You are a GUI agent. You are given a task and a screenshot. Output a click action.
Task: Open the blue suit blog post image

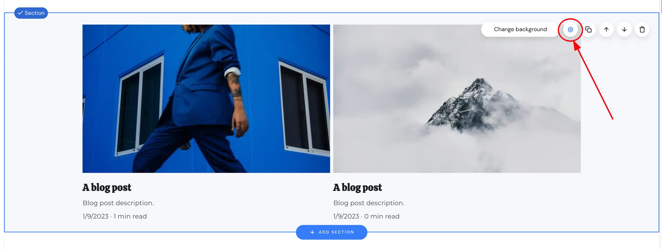[206, 99]
